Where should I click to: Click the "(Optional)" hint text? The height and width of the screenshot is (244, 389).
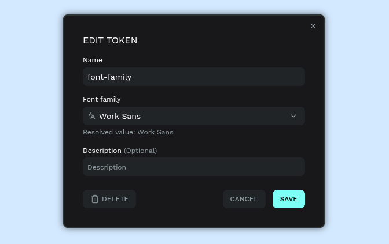[141, 151]
